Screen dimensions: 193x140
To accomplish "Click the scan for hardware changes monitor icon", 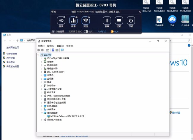I will 62,50.
